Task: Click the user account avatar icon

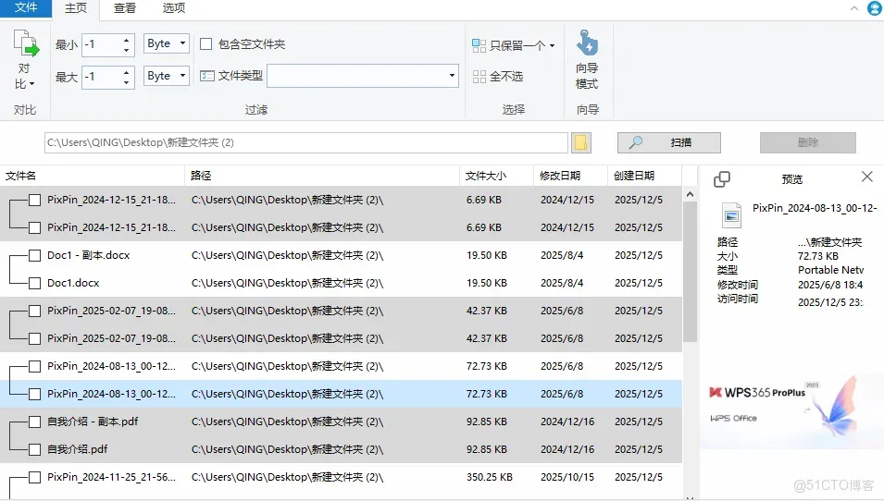Action: (x=875, y=8)
